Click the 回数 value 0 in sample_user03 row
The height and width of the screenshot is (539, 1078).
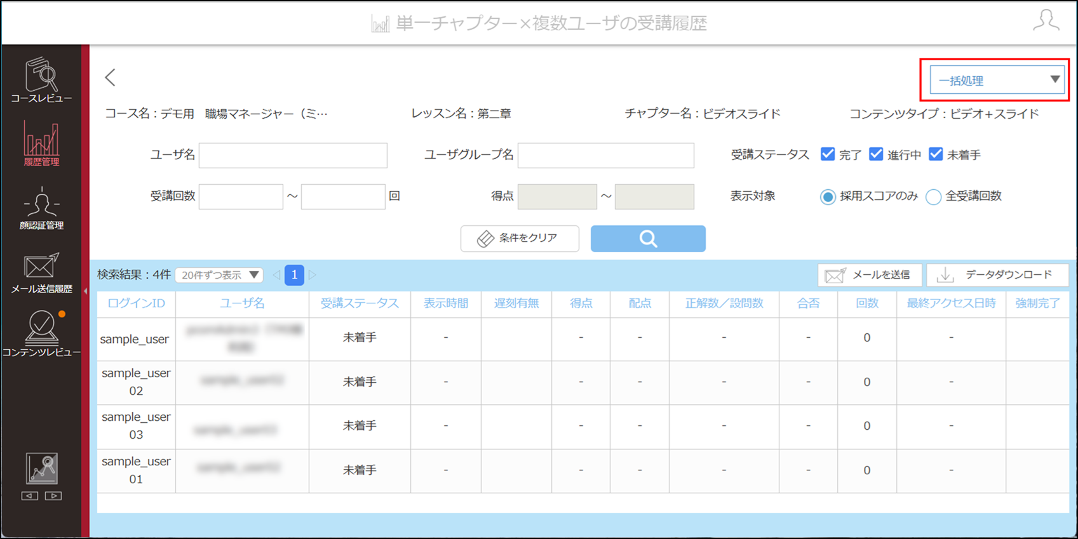point(866,426)
